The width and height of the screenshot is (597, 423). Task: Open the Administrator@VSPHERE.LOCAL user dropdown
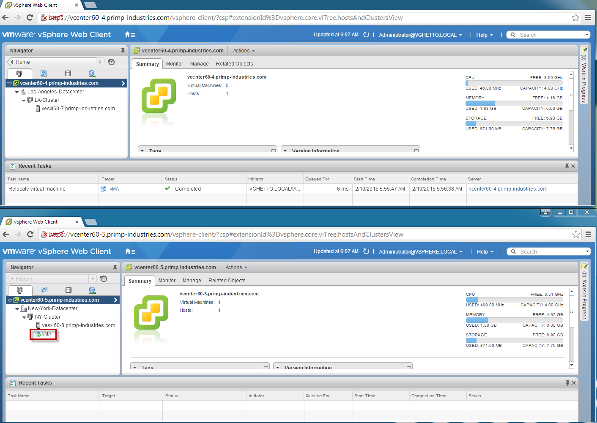pyautogui.click(x=421, y=252)
